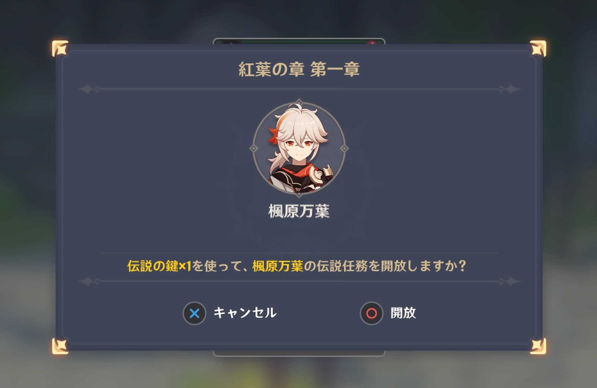The width and height of the screenshot is (597, 388).
Task: Click the star ornament left of the lower divider
Action: 87,281
